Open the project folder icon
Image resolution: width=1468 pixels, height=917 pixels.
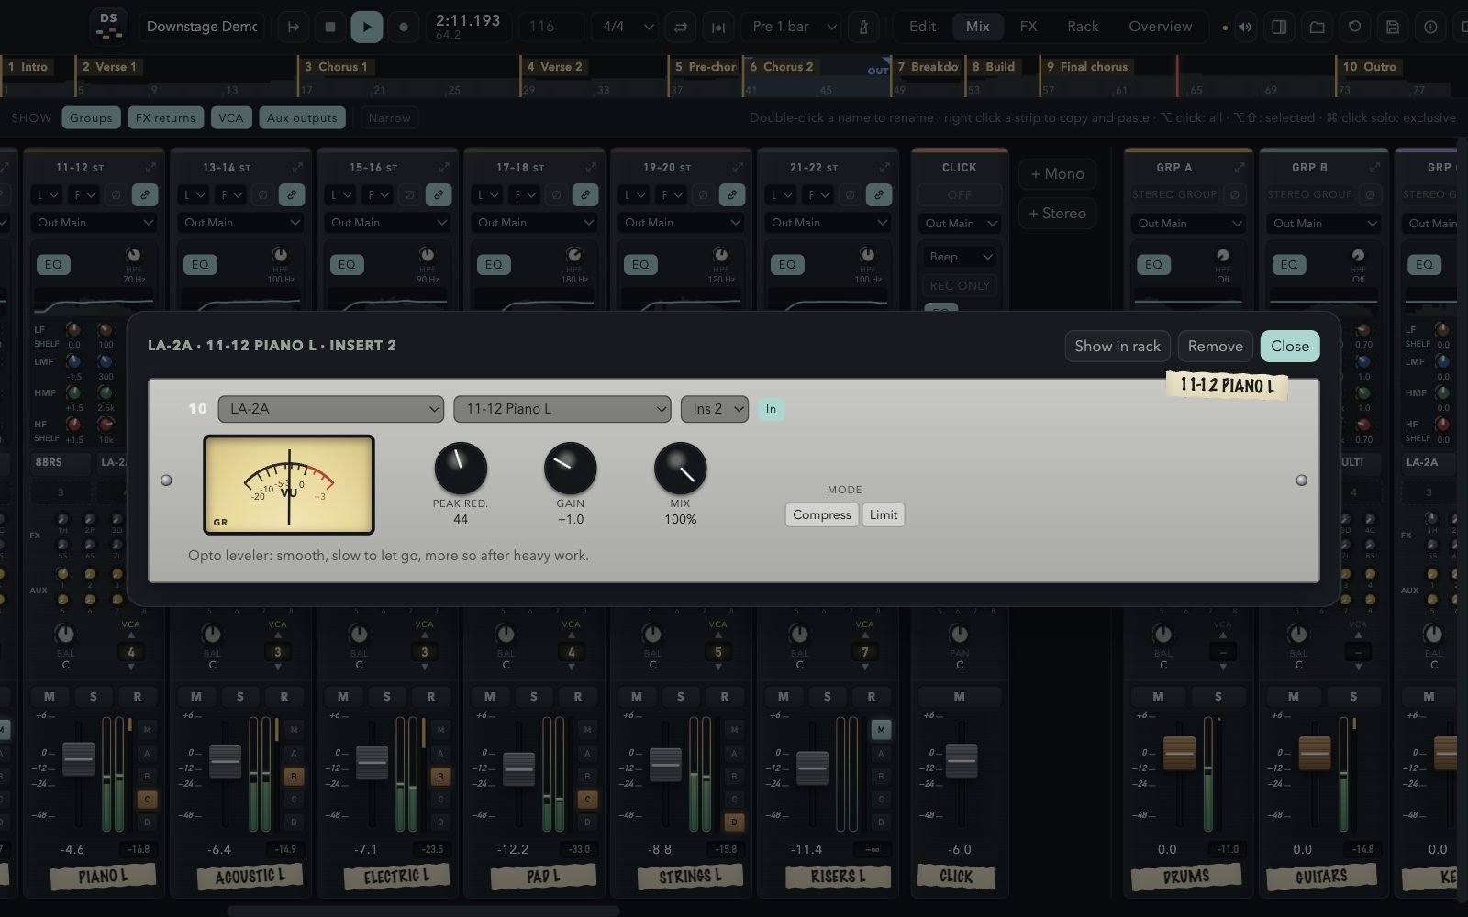tap(1317, 27)
